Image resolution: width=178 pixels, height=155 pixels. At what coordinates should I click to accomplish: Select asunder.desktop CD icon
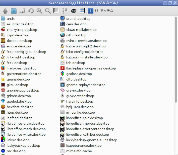tap(3, 24)
